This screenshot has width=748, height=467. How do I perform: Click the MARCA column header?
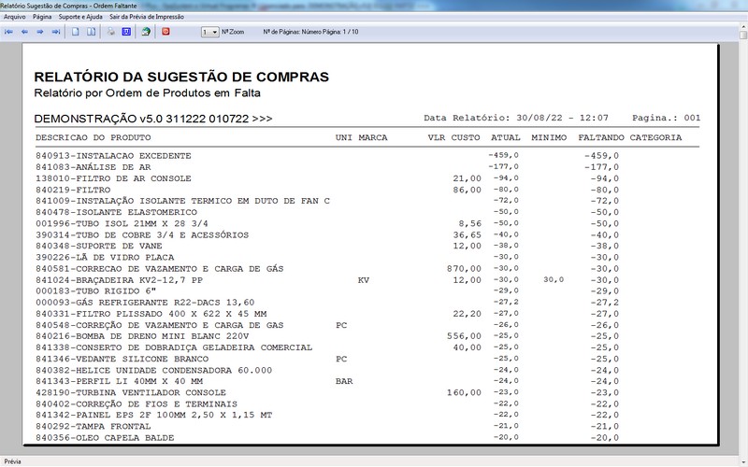click(x=373, y=137)
